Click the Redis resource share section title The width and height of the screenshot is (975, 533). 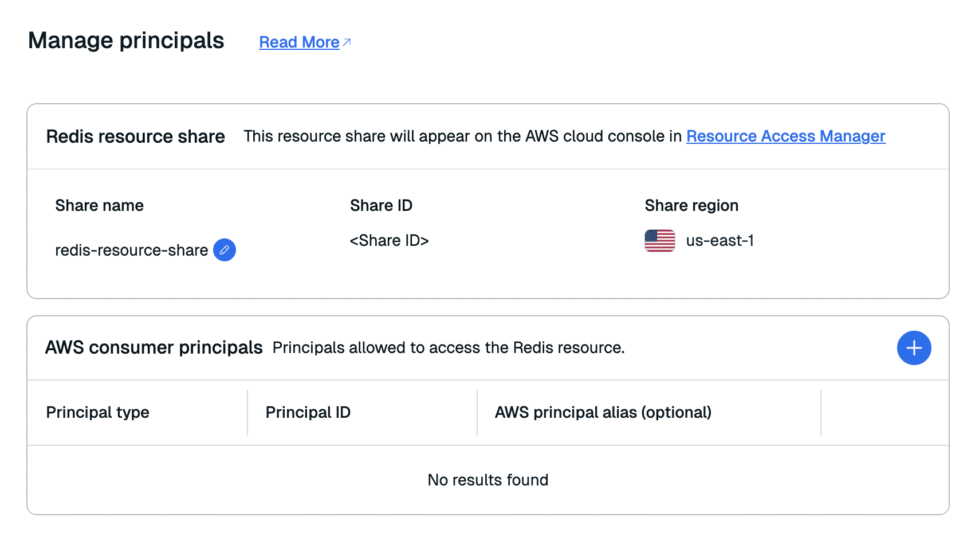135,137
